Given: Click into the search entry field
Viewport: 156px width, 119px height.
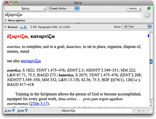Looking at the screenshot, I should [x=73, y=15].
